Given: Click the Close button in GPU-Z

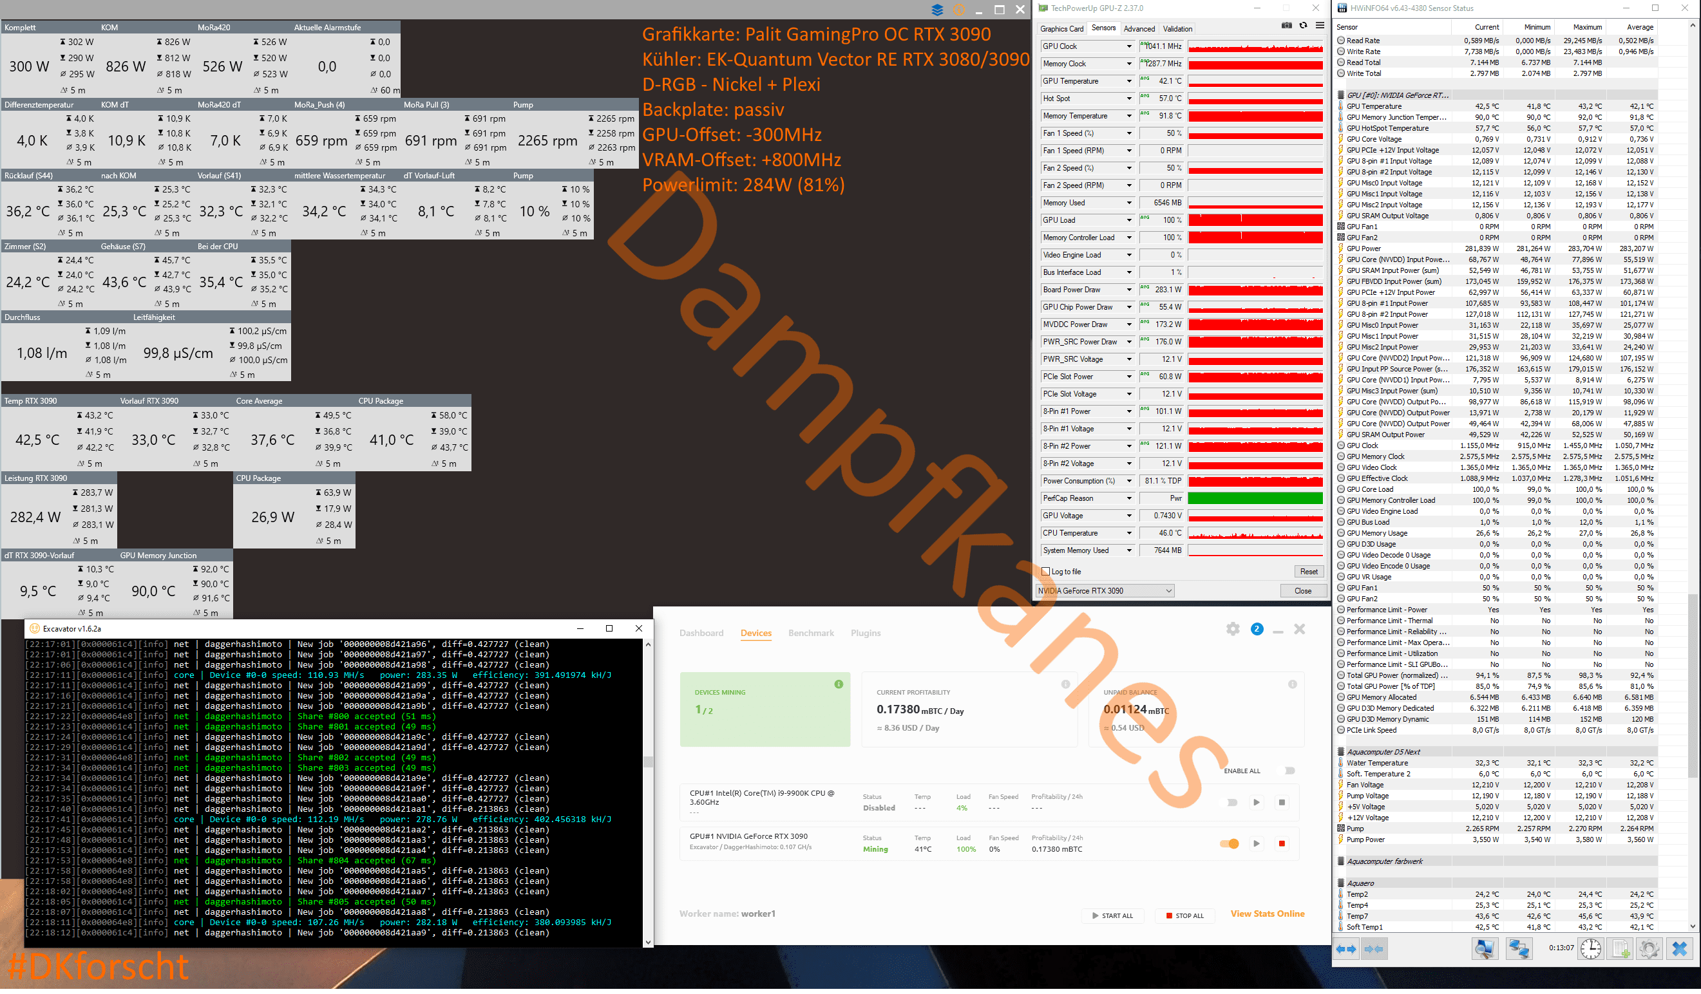Looking at the screenshot, I should [x=1303, y=590].
